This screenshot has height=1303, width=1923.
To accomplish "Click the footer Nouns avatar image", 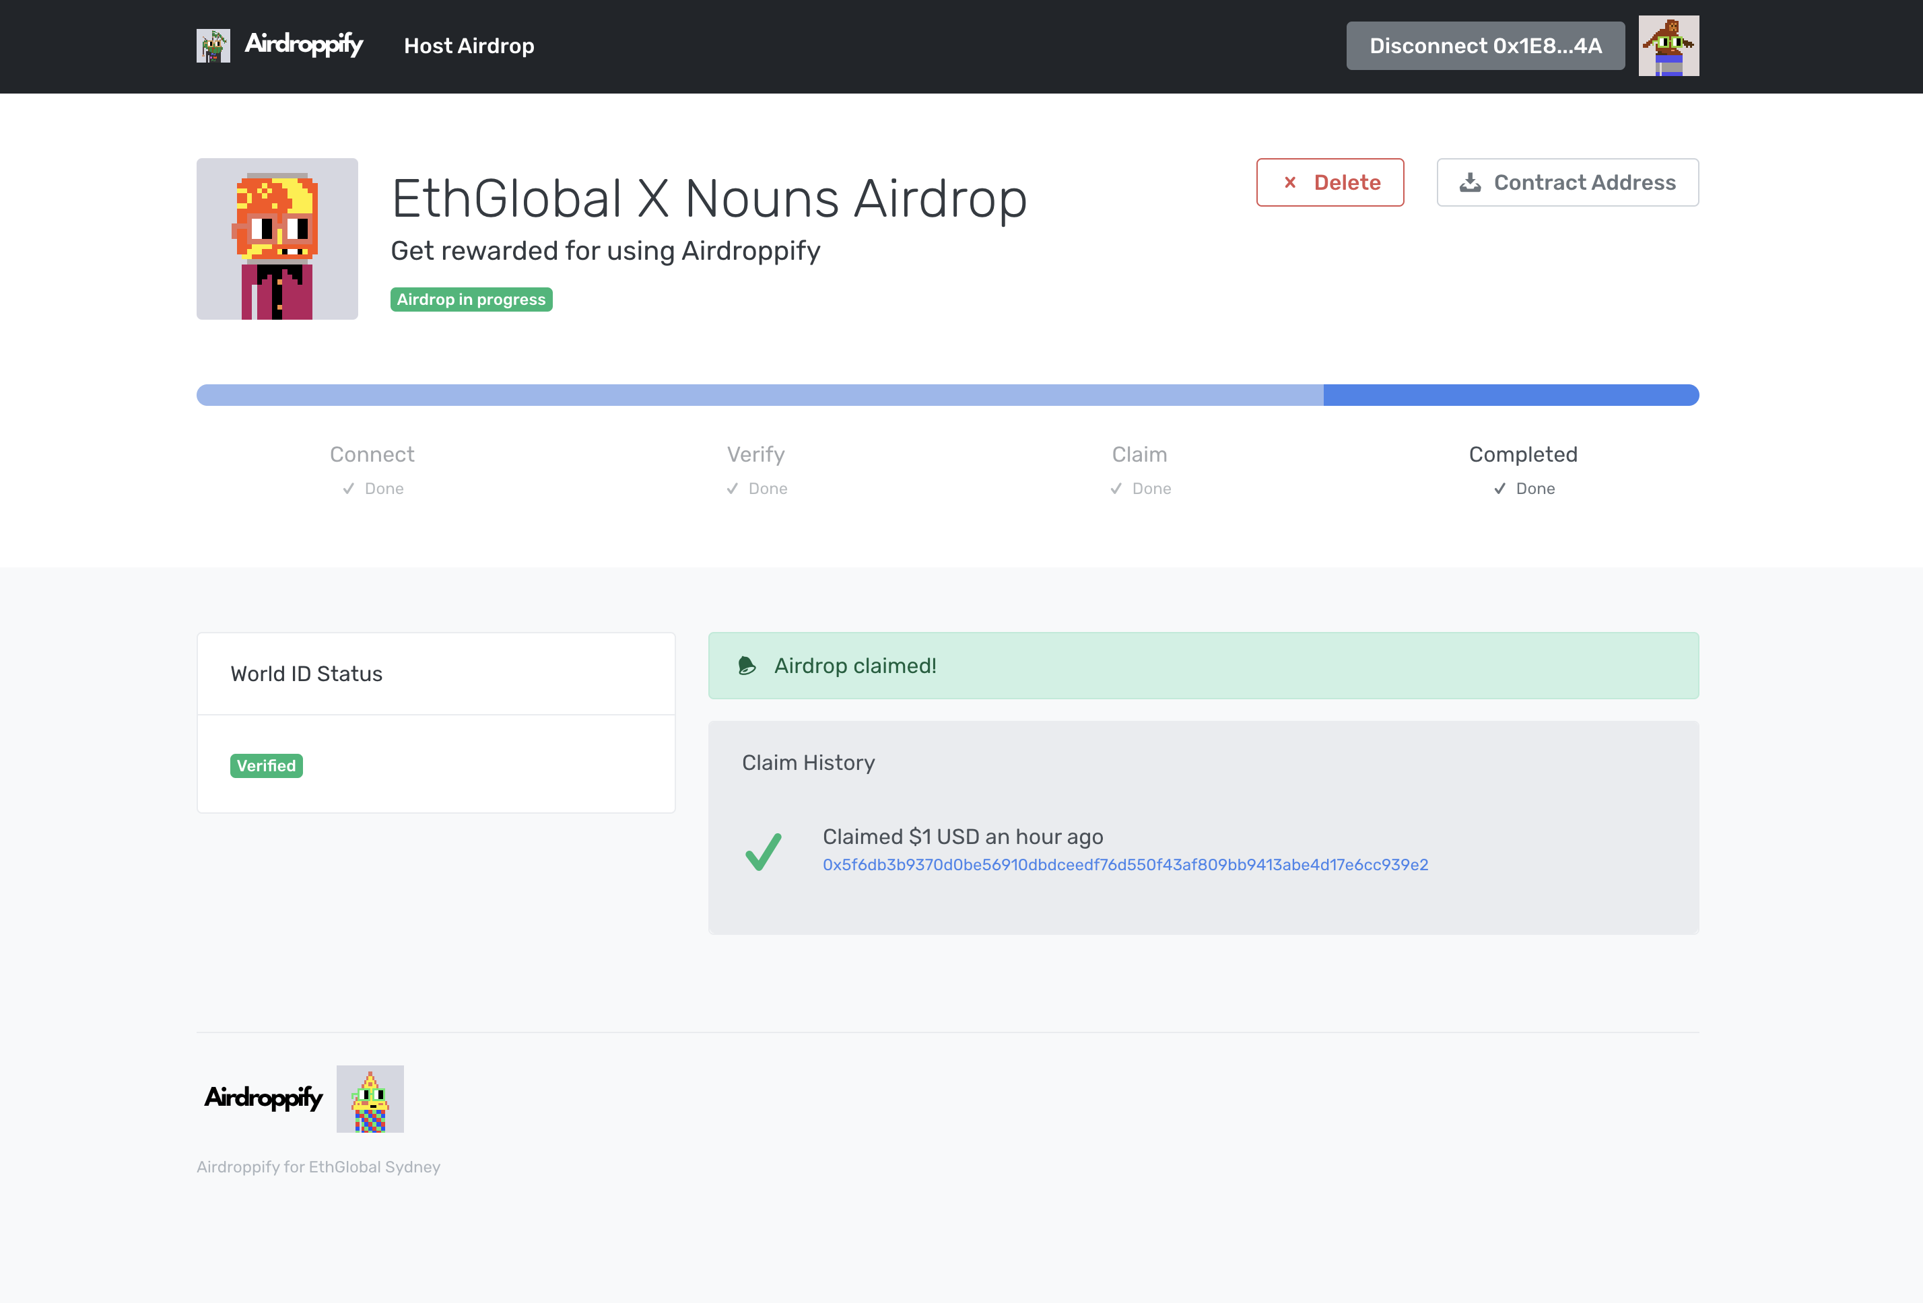I will click(x=370, y=1098).
